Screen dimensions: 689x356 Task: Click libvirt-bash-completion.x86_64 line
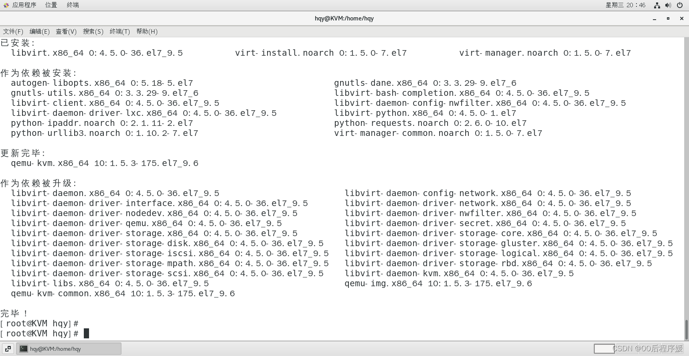462,93
